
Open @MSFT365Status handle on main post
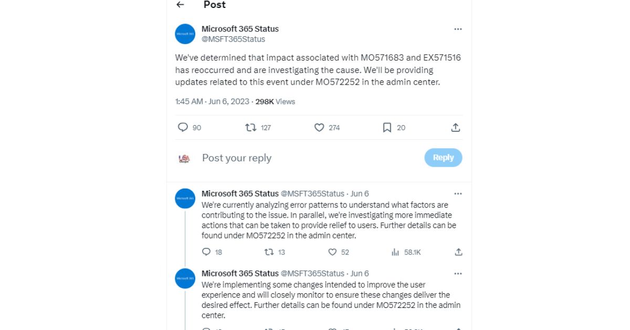233,39
